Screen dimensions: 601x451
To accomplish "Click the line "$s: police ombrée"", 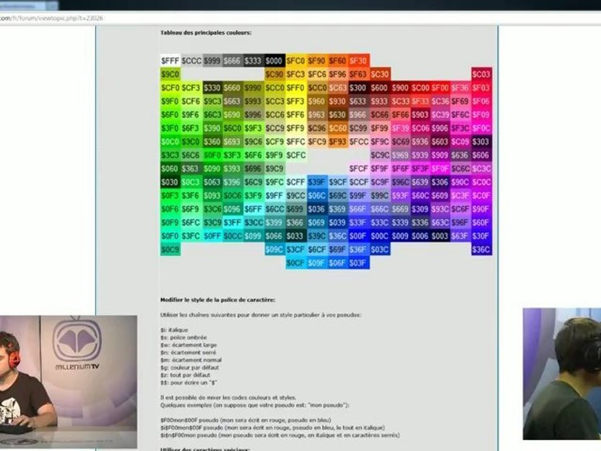I will pos(183,338).
